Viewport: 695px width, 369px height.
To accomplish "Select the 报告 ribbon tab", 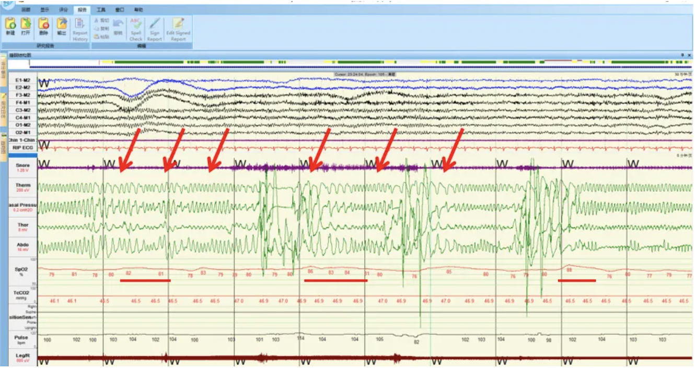I will [82, 10].
